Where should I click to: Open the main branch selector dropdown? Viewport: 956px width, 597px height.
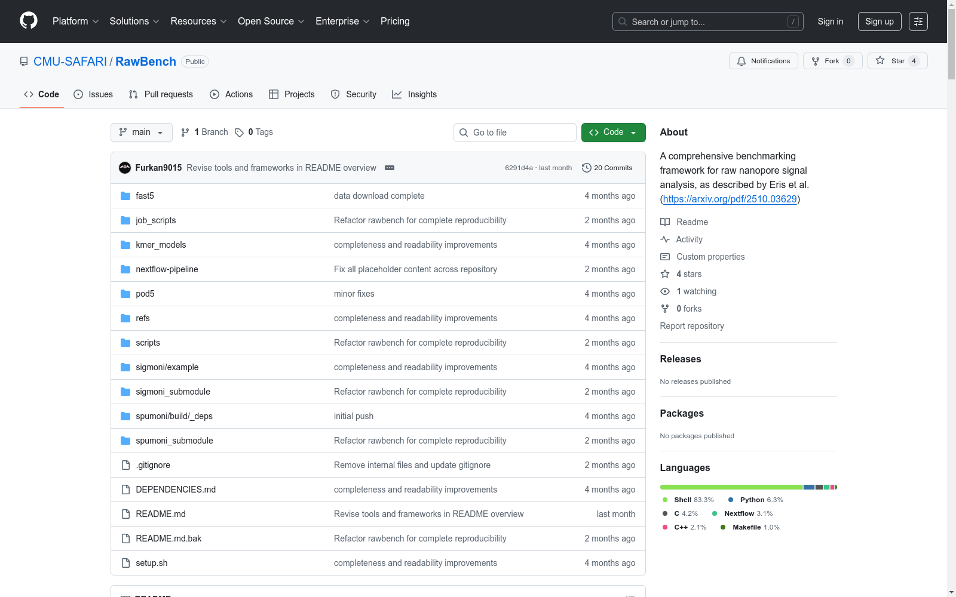coord(142,133)
